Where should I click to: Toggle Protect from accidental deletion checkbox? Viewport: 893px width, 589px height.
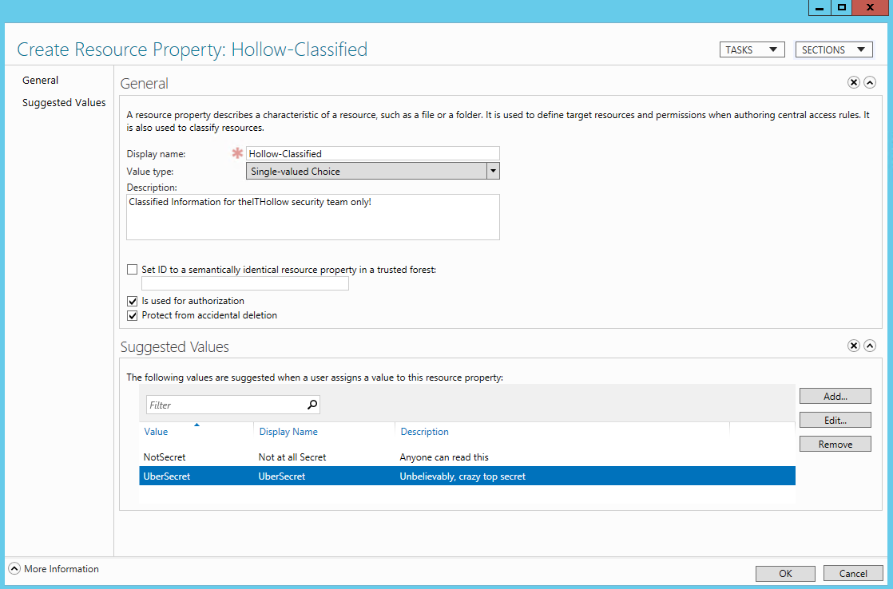pos(133,315)
